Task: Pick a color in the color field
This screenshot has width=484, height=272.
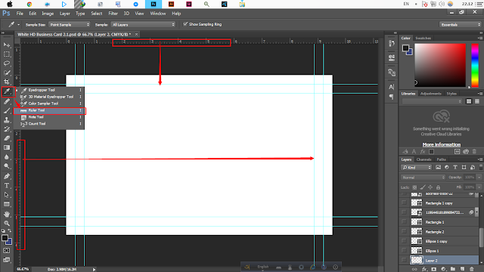Action: 440,65
